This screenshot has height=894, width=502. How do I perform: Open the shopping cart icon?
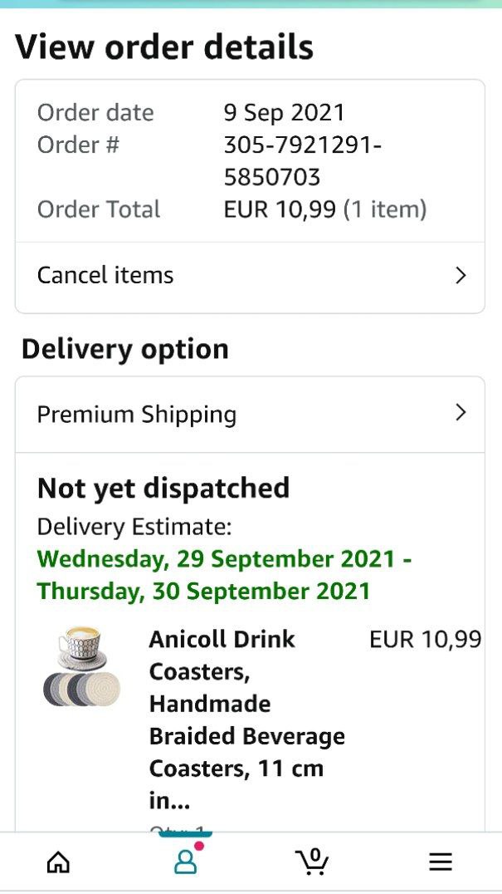coord(312,864)
